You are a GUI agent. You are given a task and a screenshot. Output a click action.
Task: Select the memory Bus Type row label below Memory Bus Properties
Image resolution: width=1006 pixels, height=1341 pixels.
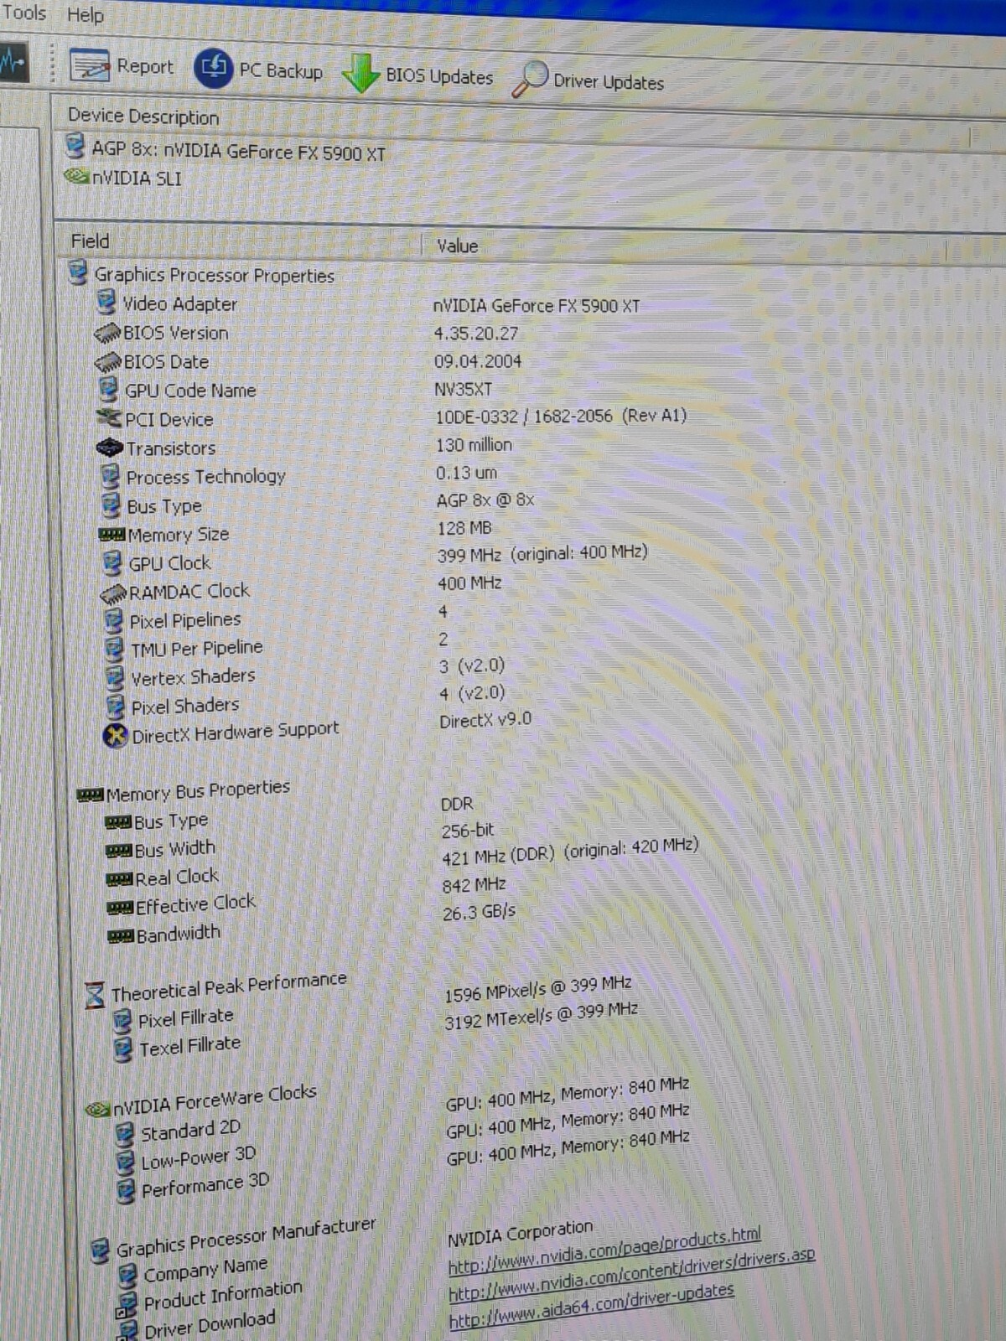[171, 821]
